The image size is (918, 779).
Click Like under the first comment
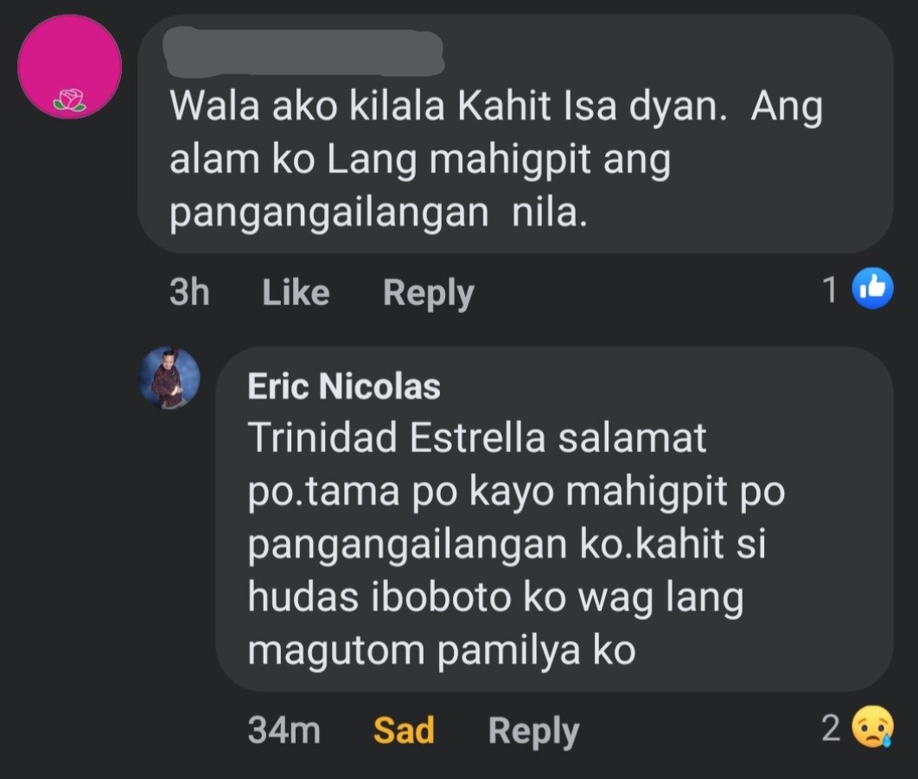[x=295, y=292]
